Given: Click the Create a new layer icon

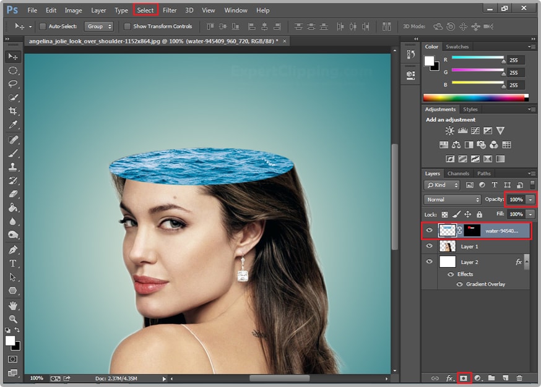Looking at the screenshot, I should 504,378.
